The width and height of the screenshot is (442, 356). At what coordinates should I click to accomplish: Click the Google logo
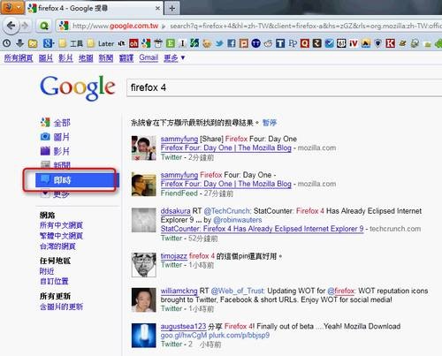[78, 87]
